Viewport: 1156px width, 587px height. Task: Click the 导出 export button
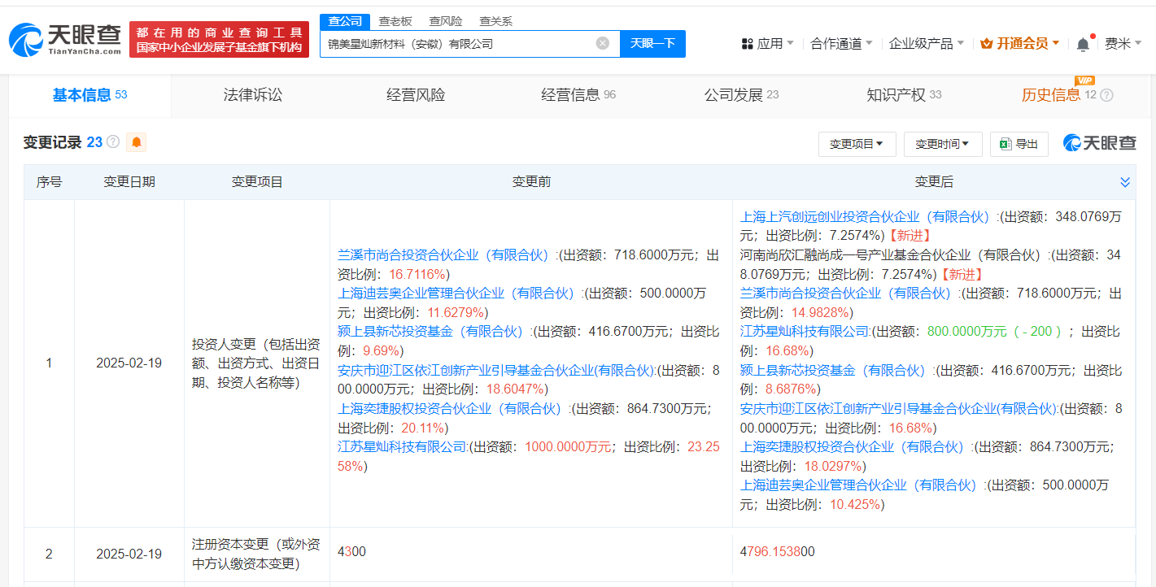click(1019, 144)
